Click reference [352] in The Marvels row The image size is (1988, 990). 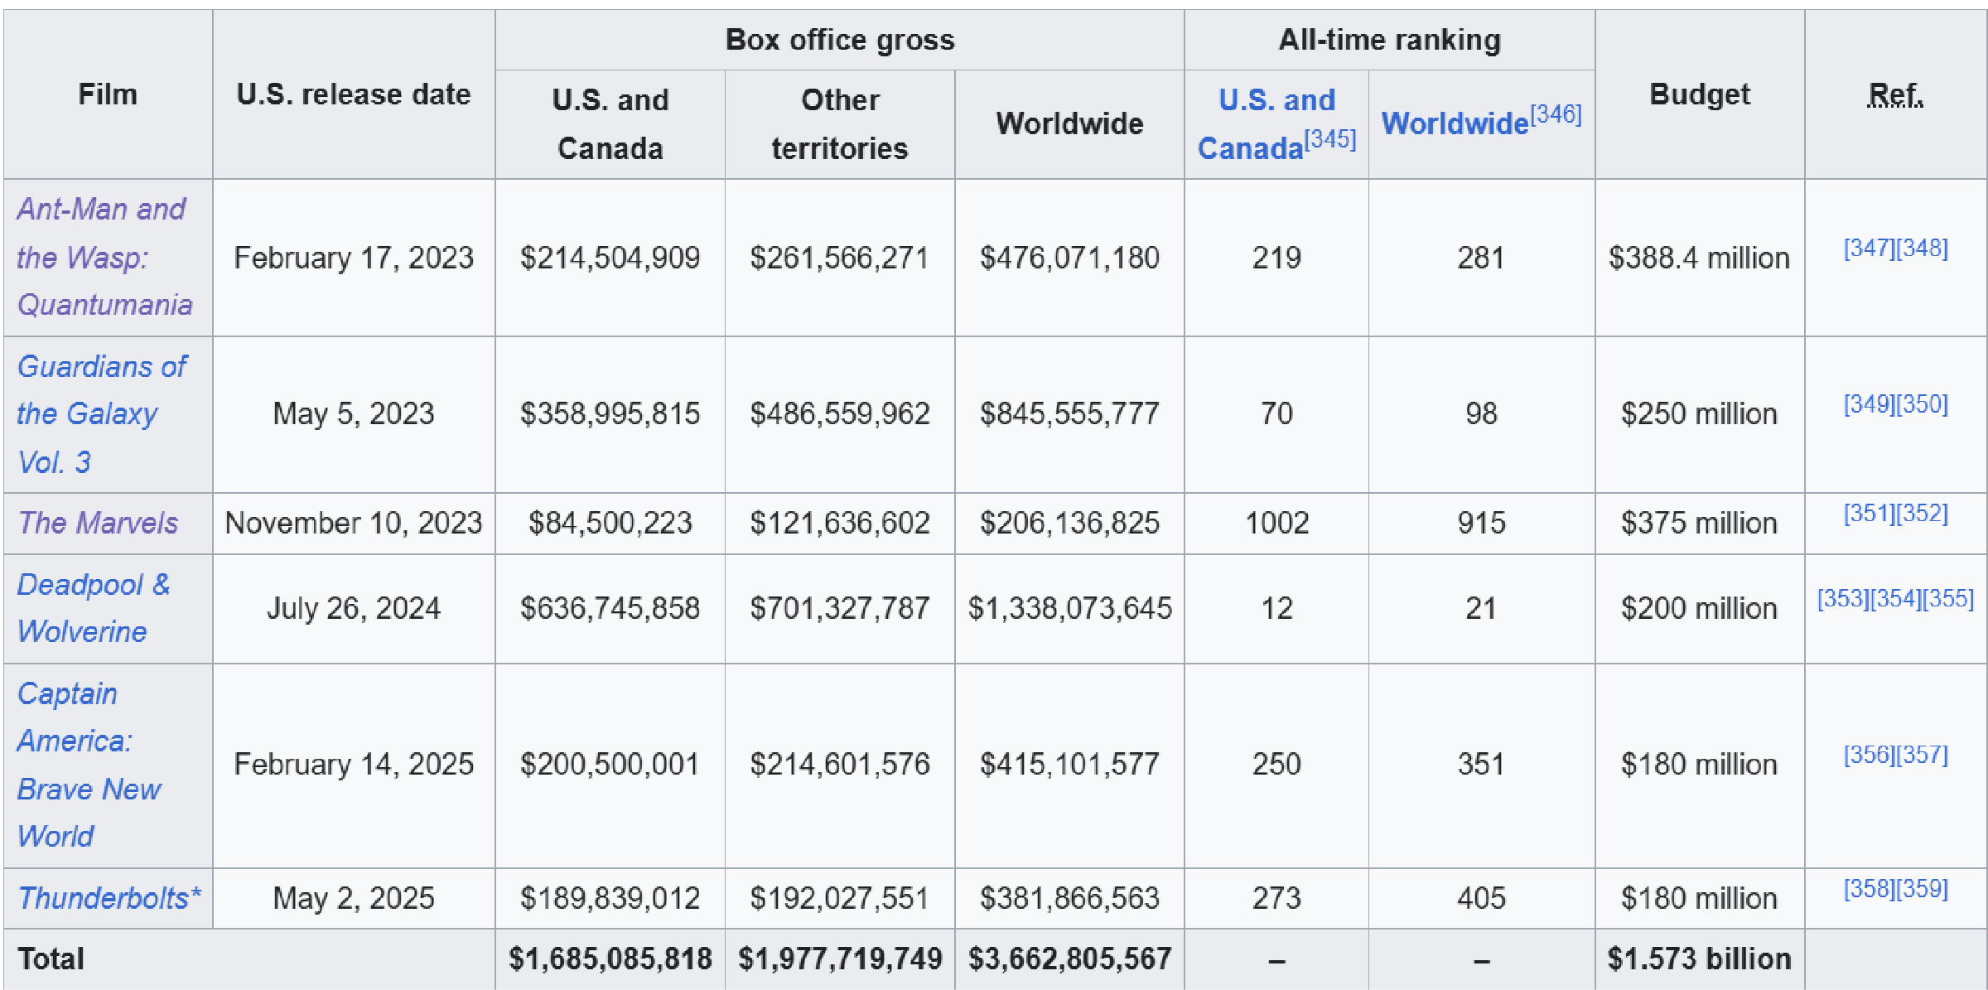(x=1923, y=514)
